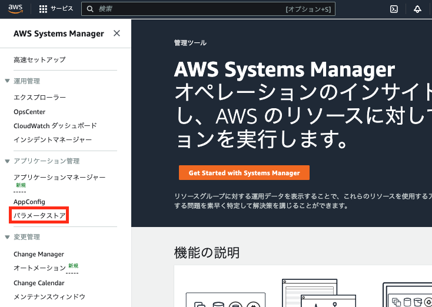Focus the 検索 search field
This screenshot has height=307, width=432.
coord(208,9)
